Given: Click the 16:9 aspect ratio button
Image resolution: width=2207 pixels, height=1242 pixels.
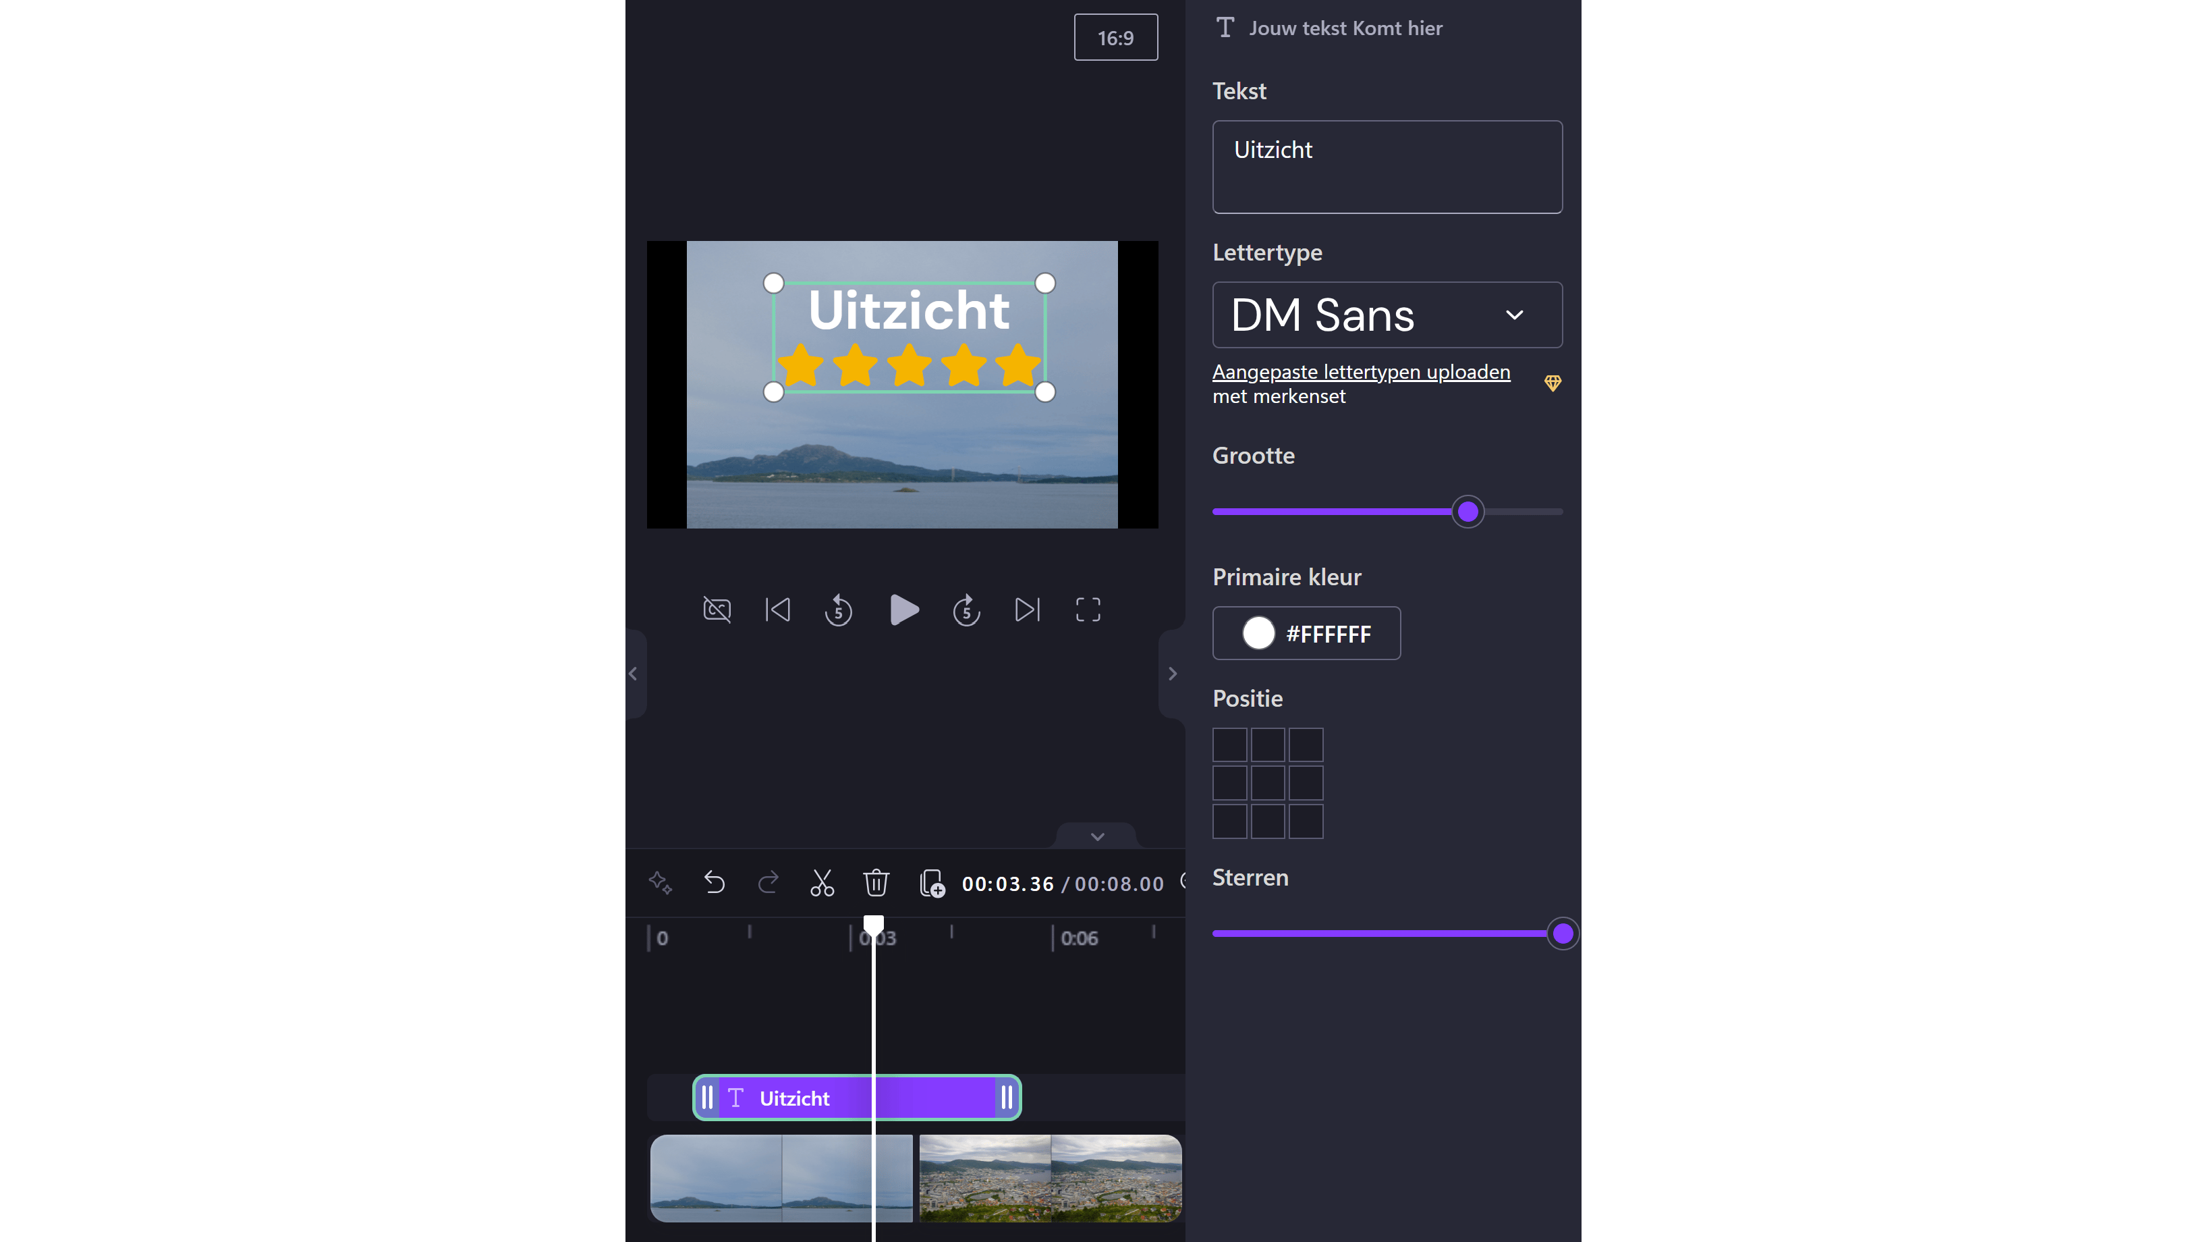Looking at the screenshot, I should point(1115,38).
